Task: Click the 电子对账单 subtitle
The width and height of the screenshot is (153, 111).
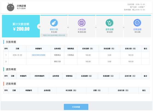Action: click(x=21, y=8)
